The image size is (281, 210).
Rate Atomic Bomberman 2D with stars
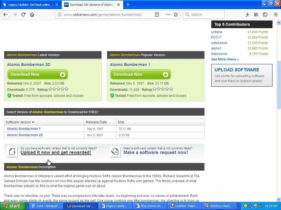[x=58, y=89]
